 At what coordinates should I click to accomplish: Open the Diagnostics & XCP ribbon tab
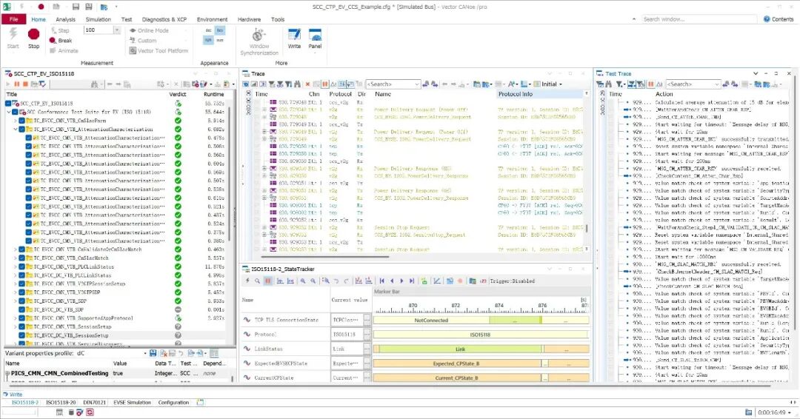tap(164, 19)
